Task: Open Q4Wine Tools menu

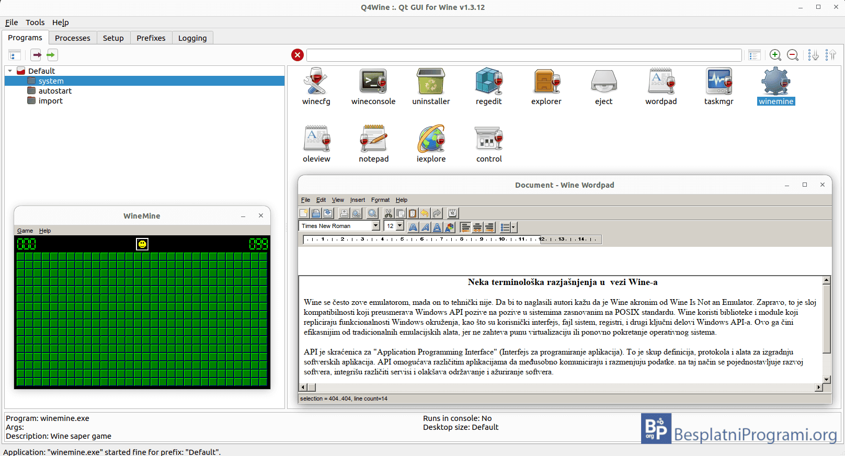Action: click(35, 22)
